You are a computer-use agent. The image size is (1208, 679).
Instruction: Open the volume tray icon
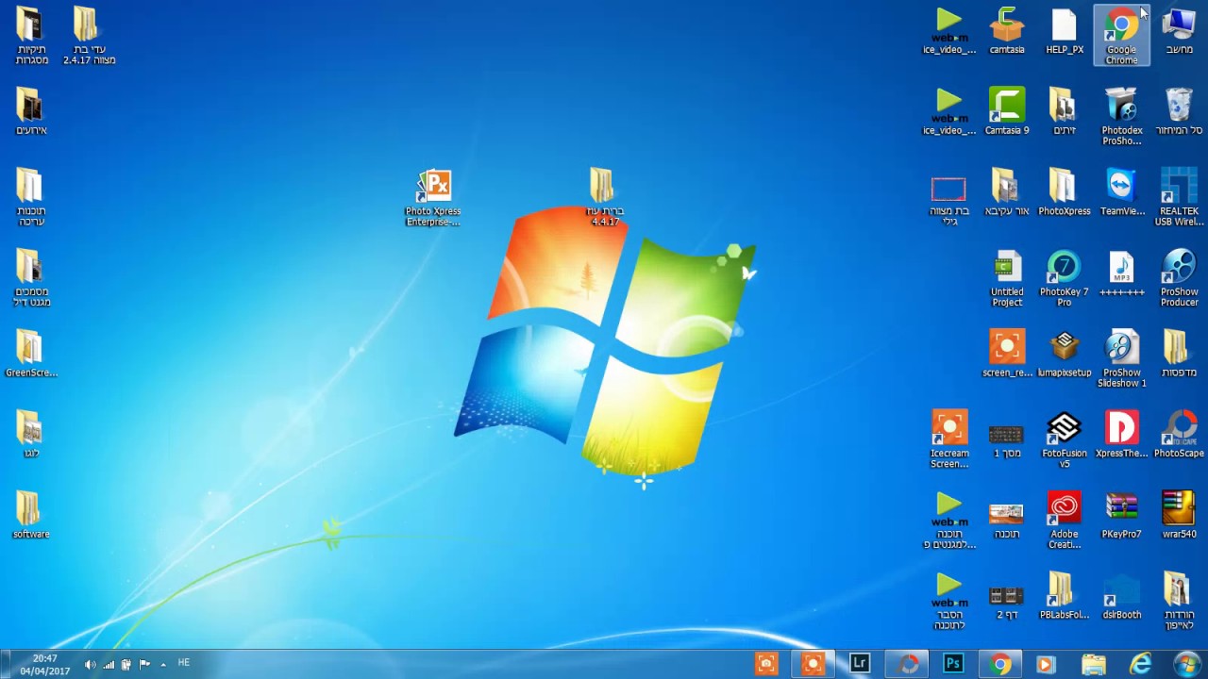pos(90,664)
